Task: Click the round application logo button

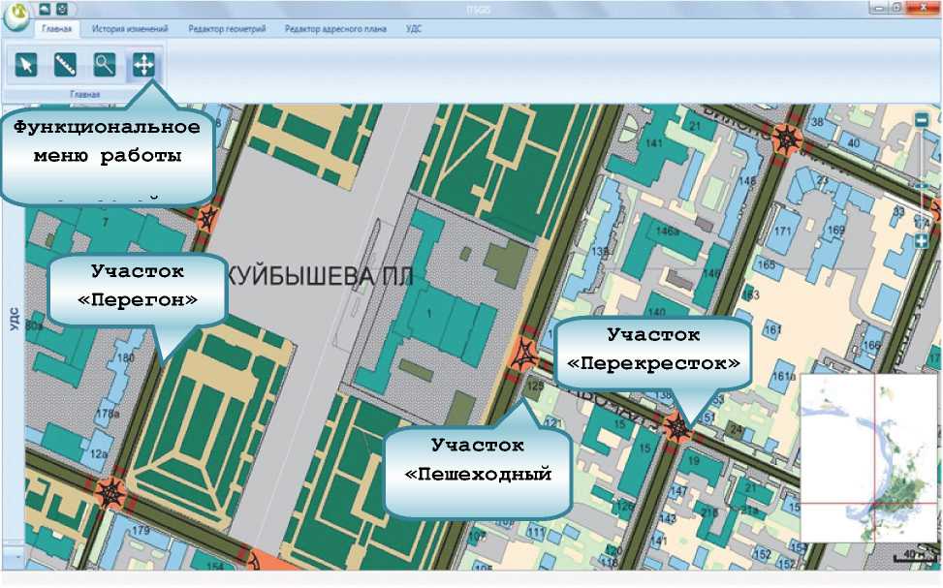Action: point(16,17)
